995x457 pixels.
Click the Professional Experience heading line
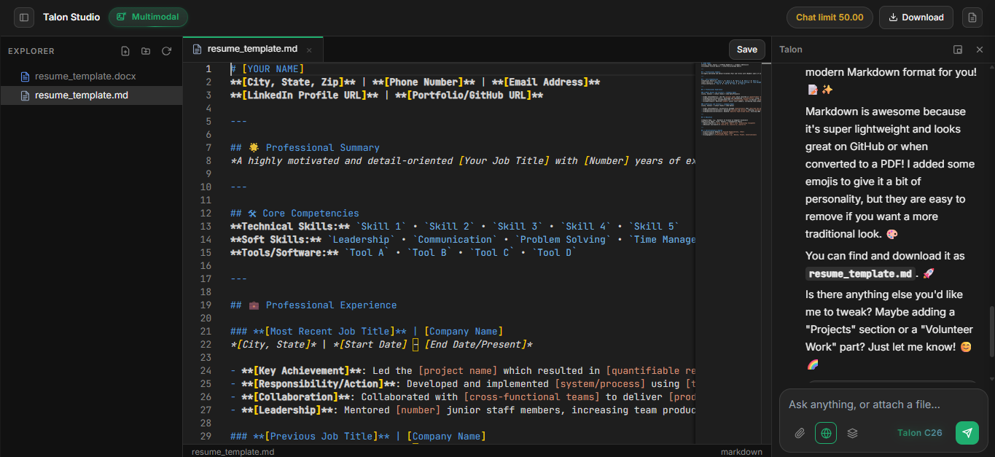coord(313,305)
